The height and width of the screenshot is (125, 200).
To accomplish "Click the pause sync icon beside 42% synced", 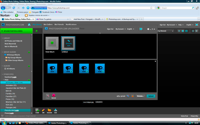I will tap(128, 96).
